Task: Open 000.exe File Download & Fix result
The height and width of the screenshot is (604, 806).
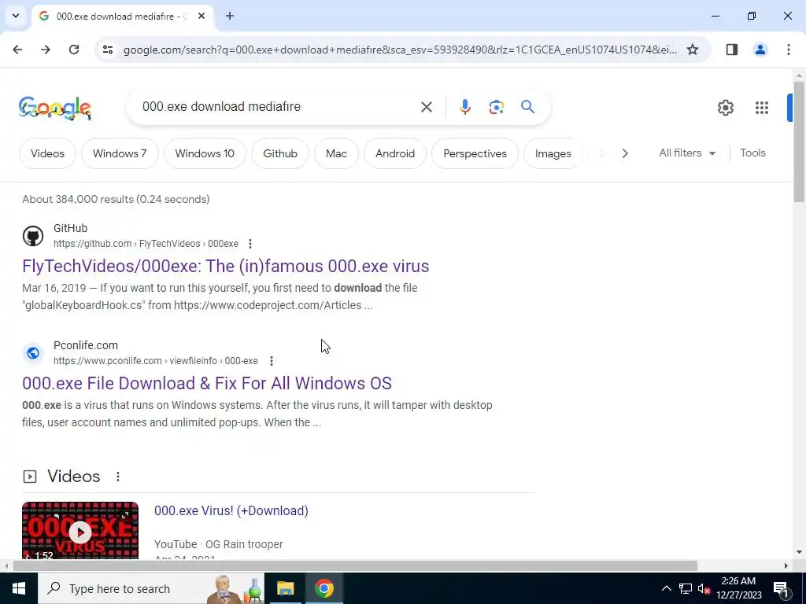Action: (207, 383)
